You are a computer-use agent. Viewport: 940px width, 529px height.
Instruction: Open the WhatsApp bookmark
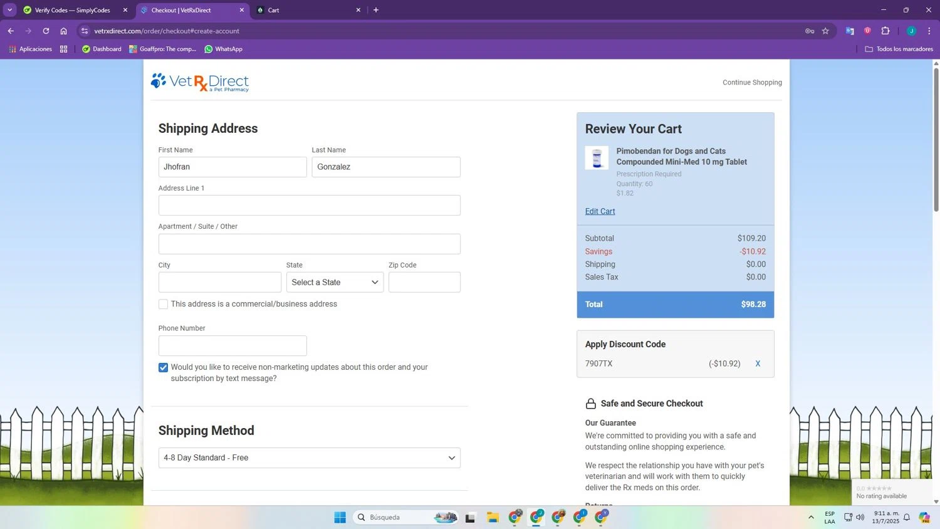tap(224, 49)
